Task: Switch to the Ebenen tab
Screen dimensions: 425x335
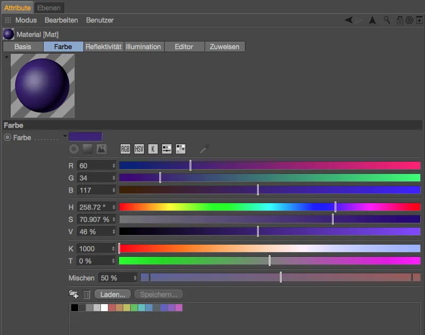Action: 49,8
